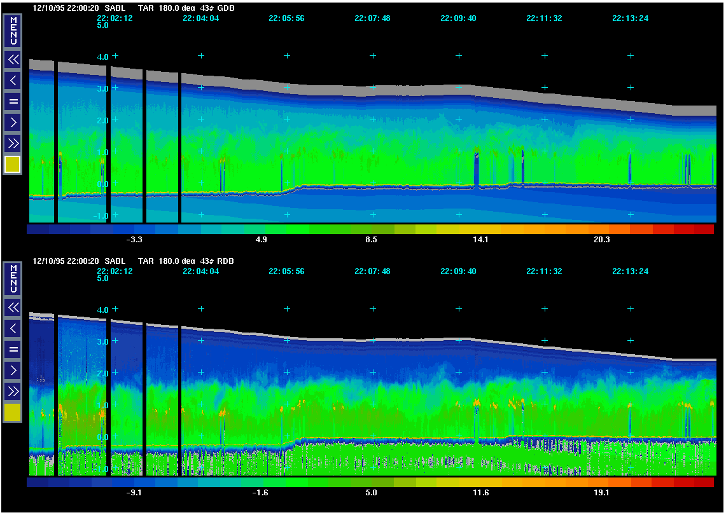This screenshot has width=726, height=515.
Task: Click the double-right arrow in the top panel
Action: (13, 142)
